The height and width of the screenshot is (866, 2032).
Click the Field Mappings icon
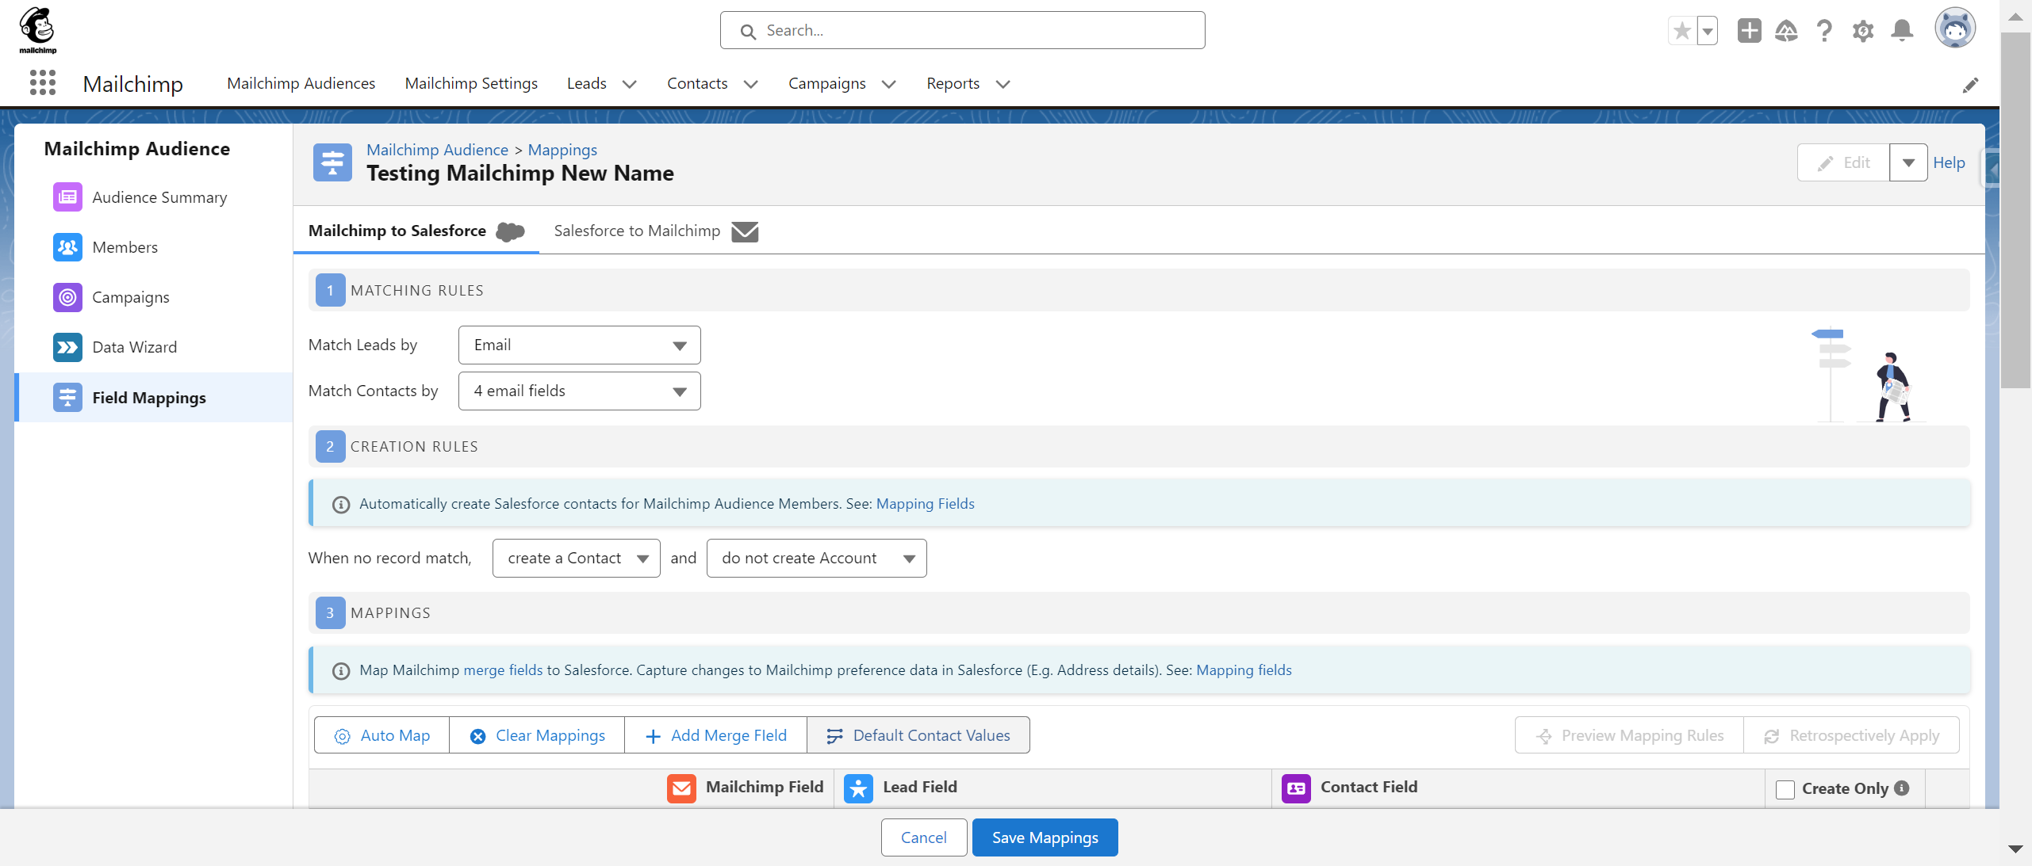[x=66, y=398]
